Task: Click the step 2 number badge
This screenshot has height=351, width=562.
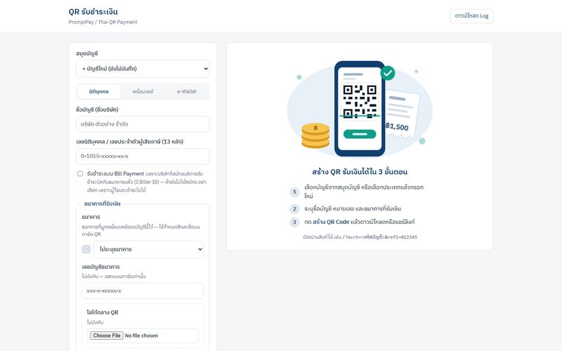Action: [294, 208]
